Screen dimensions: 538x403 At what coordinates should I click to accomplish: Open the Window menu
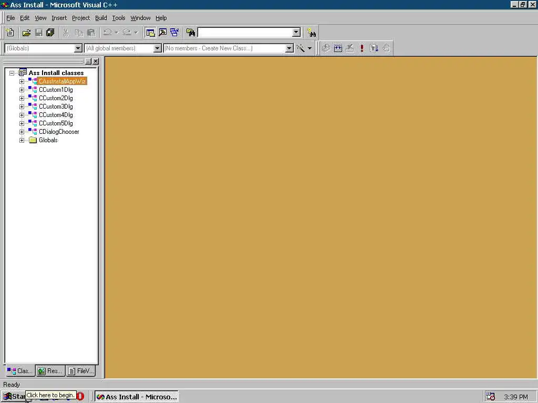(140, 18)
